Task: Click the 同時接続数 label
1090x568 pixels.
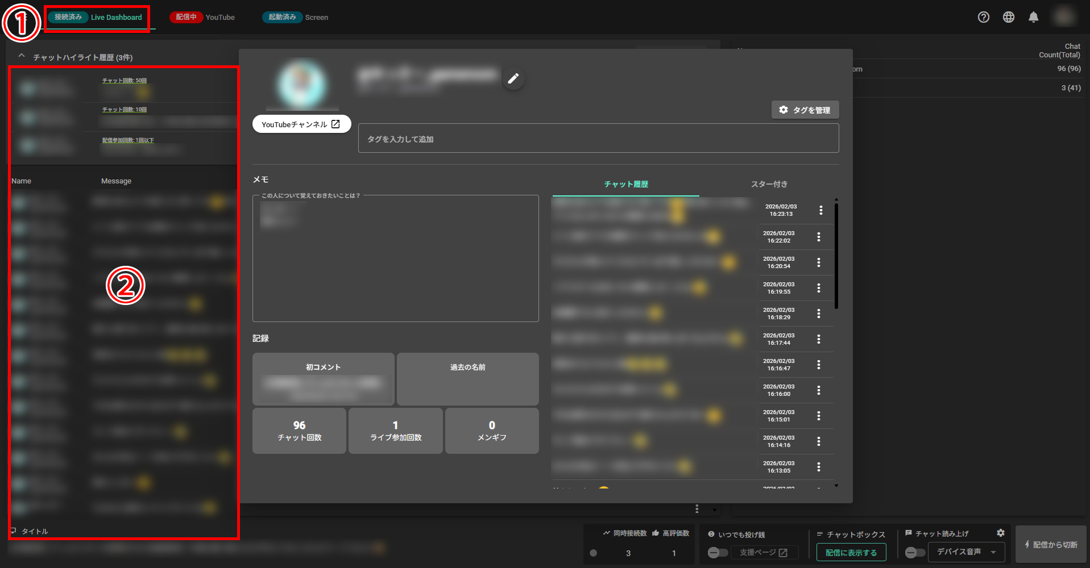Action: [630, 533]
